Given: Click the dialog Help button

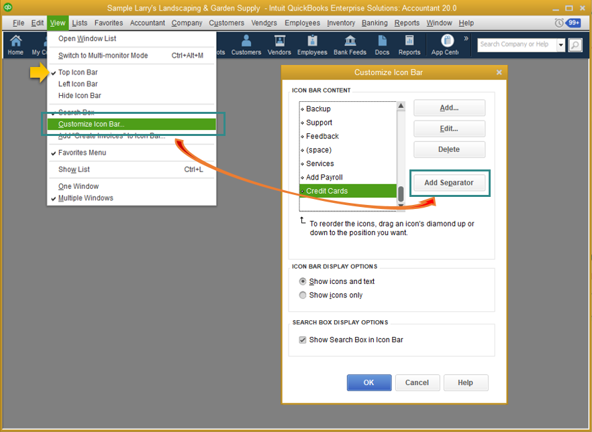Looking at the screenshot, I should [x=466, y=382].
